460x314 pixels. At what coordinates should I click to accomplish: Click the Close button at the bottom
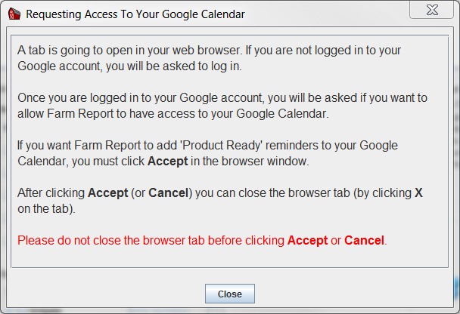click(x=230, y=294)
